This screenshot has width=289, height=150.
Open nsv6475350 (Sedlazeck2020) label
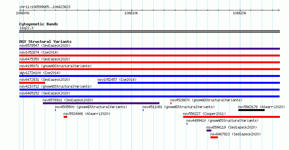click(x=45, y=59)
